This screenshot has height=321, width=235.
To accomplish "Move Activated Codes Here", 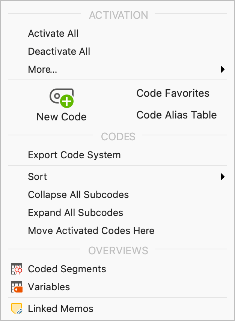I will [x=91, y=231].
